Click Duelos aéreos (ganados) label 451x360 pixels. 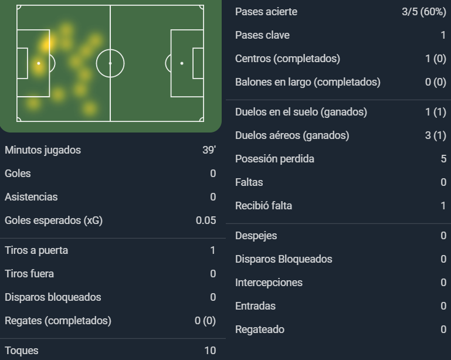(292, 135)
